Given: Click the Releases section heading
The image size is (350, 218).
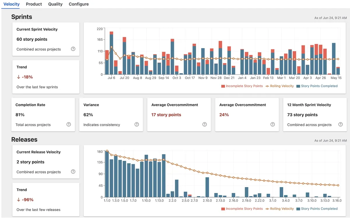Looking at the screenshot, I should tap(24, 140).
